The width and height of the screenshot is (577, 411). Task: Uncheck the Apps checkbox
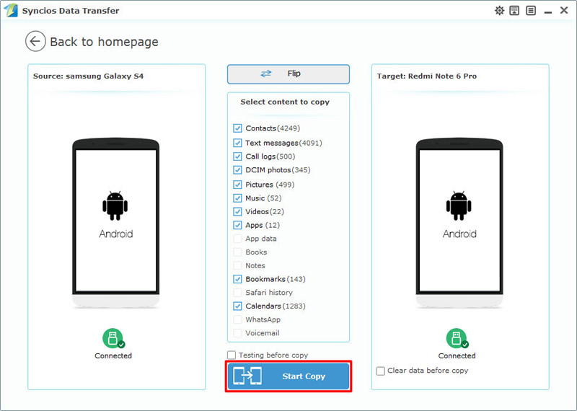coord(237,225)
